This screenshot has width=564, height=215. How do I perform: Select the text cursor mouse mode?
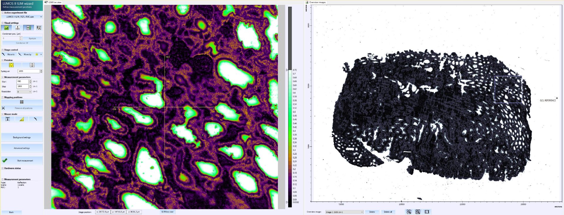click(8, 119)
